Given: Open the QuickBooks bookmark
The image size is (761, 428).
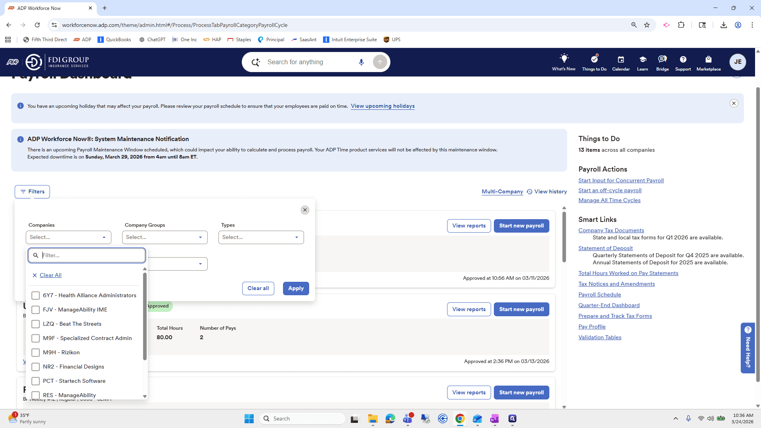Looking at the screenshot, I should pos(114,40).
